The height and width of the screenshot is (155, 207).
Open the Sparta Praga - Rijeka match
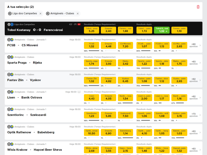(x=25, y=63)
